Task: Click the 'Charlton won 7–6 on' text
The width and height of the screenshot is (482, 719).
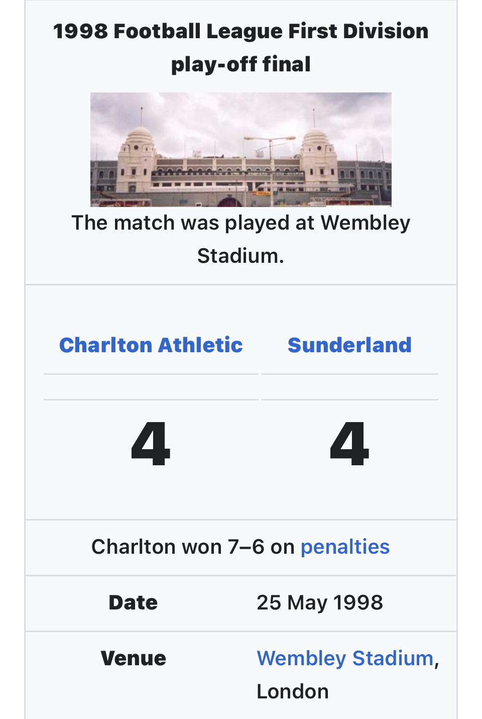Action: (x=193, y=547)
